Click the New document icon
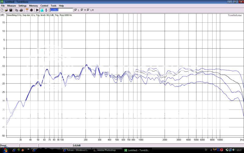This screenshot has width=244, height=153. [x=2, y=10]
